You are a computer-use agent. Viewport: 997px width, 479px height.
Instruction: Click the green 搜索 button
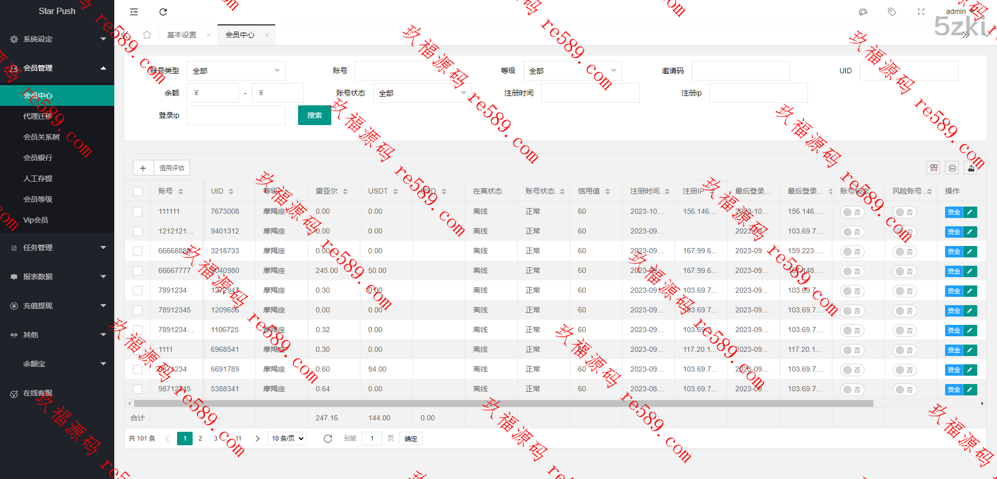[x=314, y=115]
